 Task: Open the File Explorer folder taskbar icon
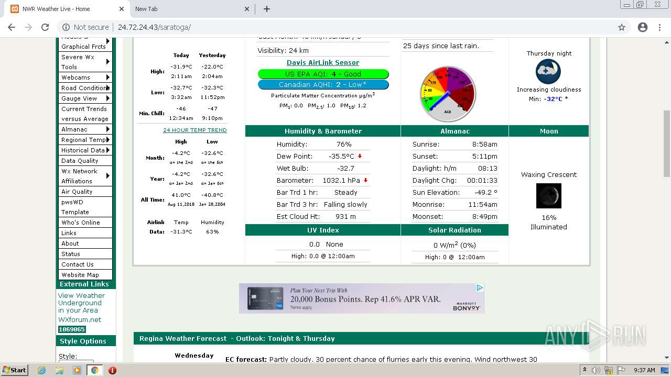click(x=59, y=370)
